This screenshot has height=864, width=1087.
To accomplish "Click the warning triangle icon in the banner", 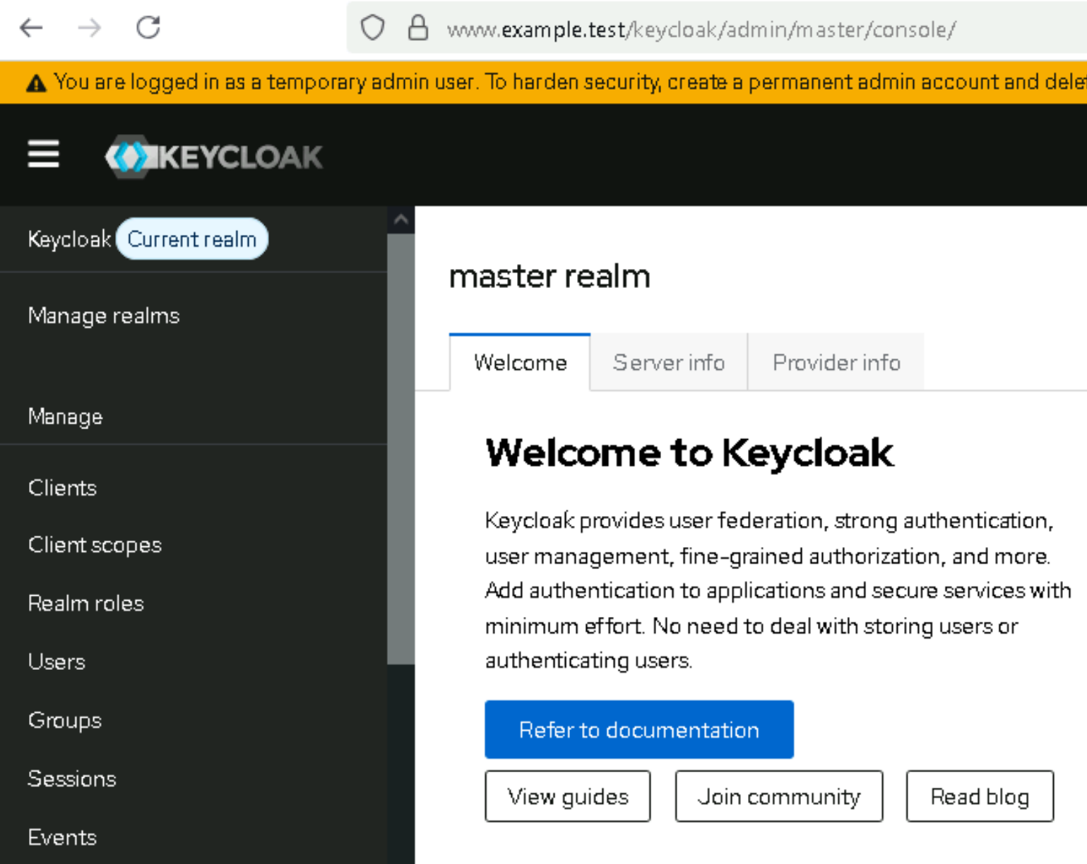I will [x=36, y=83].
